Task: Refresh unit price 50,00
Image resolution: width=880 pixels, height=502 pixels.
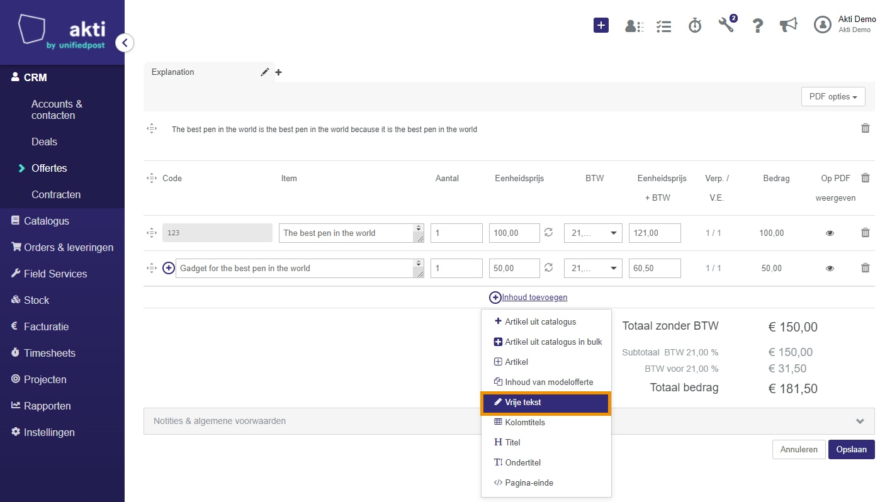Action: pos(548,268)
